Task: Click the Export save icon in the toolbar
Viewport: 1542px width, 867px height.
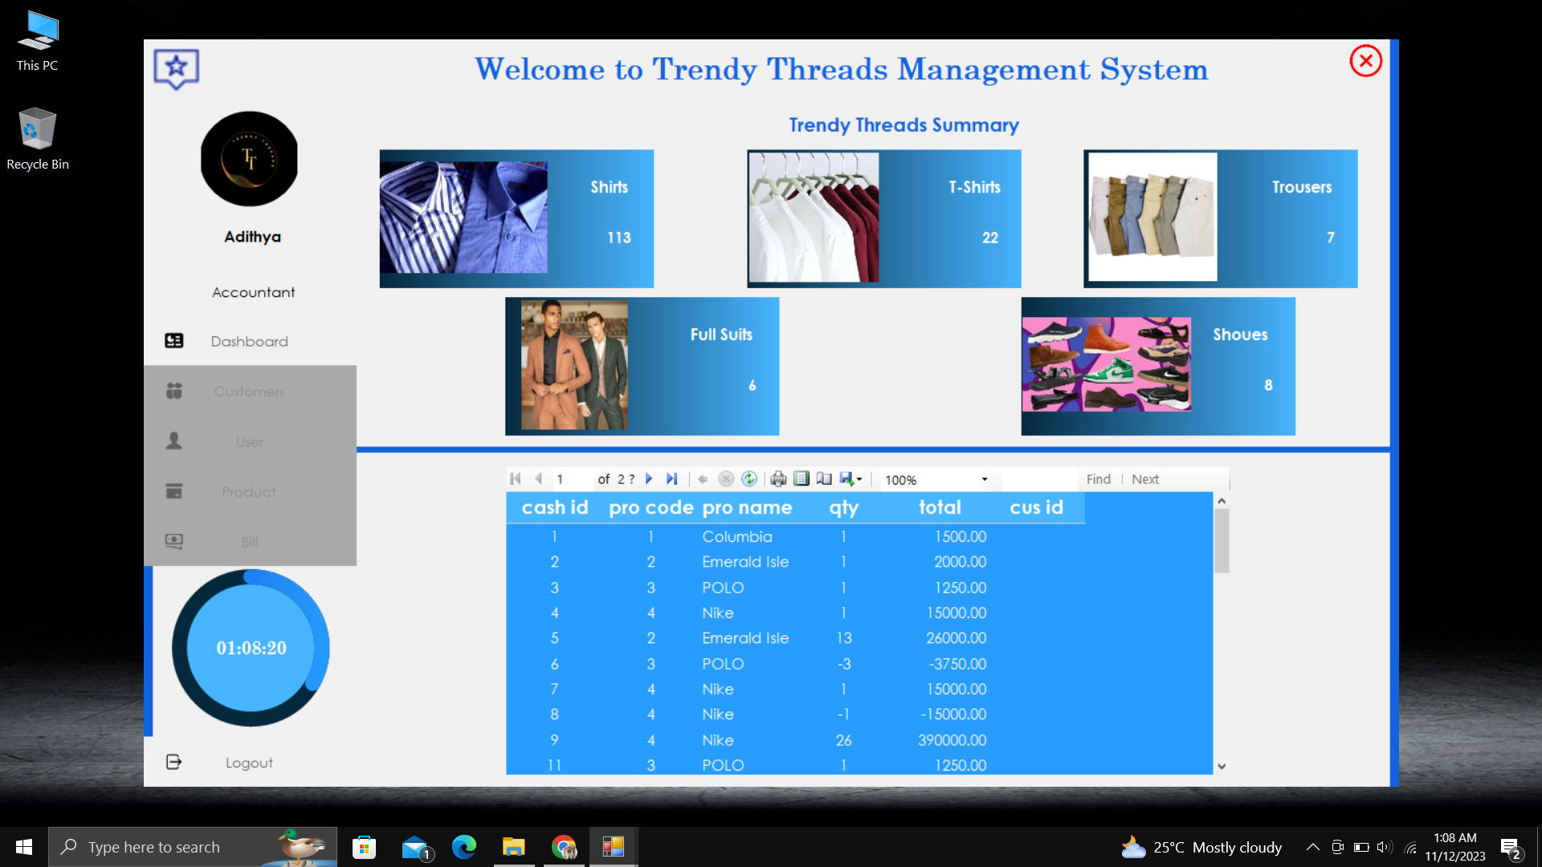Action: (847, 478)
